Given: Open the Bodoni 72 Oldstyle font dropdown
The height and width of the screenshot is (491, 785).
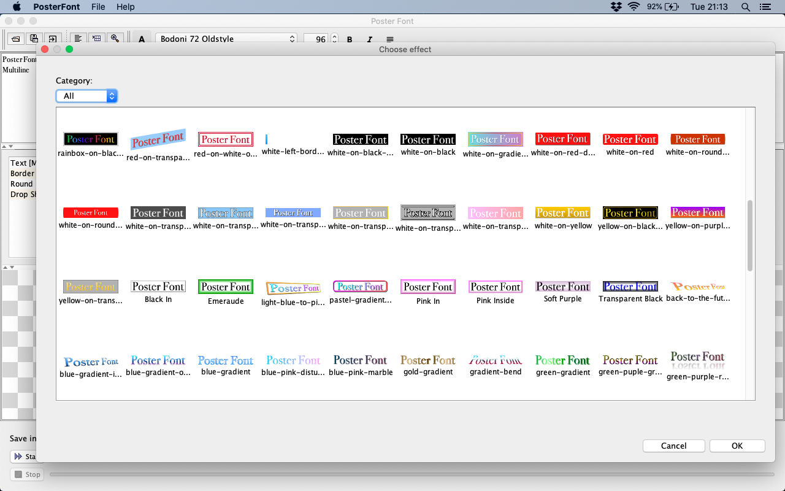Looking at the screenshot, I should (x=226, y=39).
